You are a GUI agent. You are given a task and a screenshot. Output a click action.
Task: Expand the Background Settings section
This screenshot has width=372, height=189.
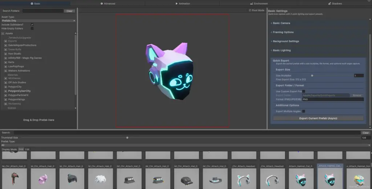click(x=286, y=41)
